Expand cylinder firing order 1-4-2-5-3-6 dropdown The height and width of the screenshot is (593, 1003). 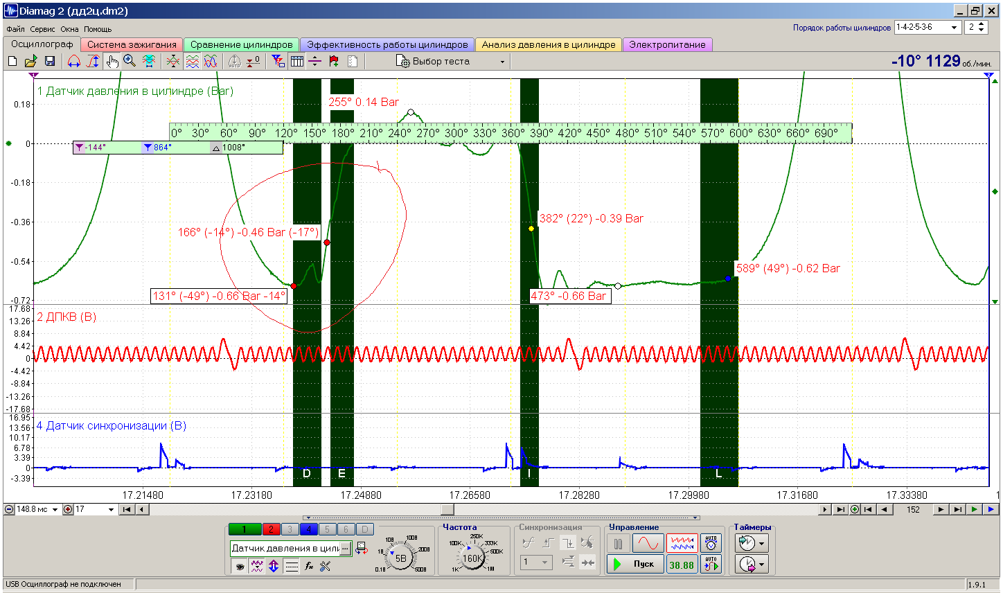point(955,27)
